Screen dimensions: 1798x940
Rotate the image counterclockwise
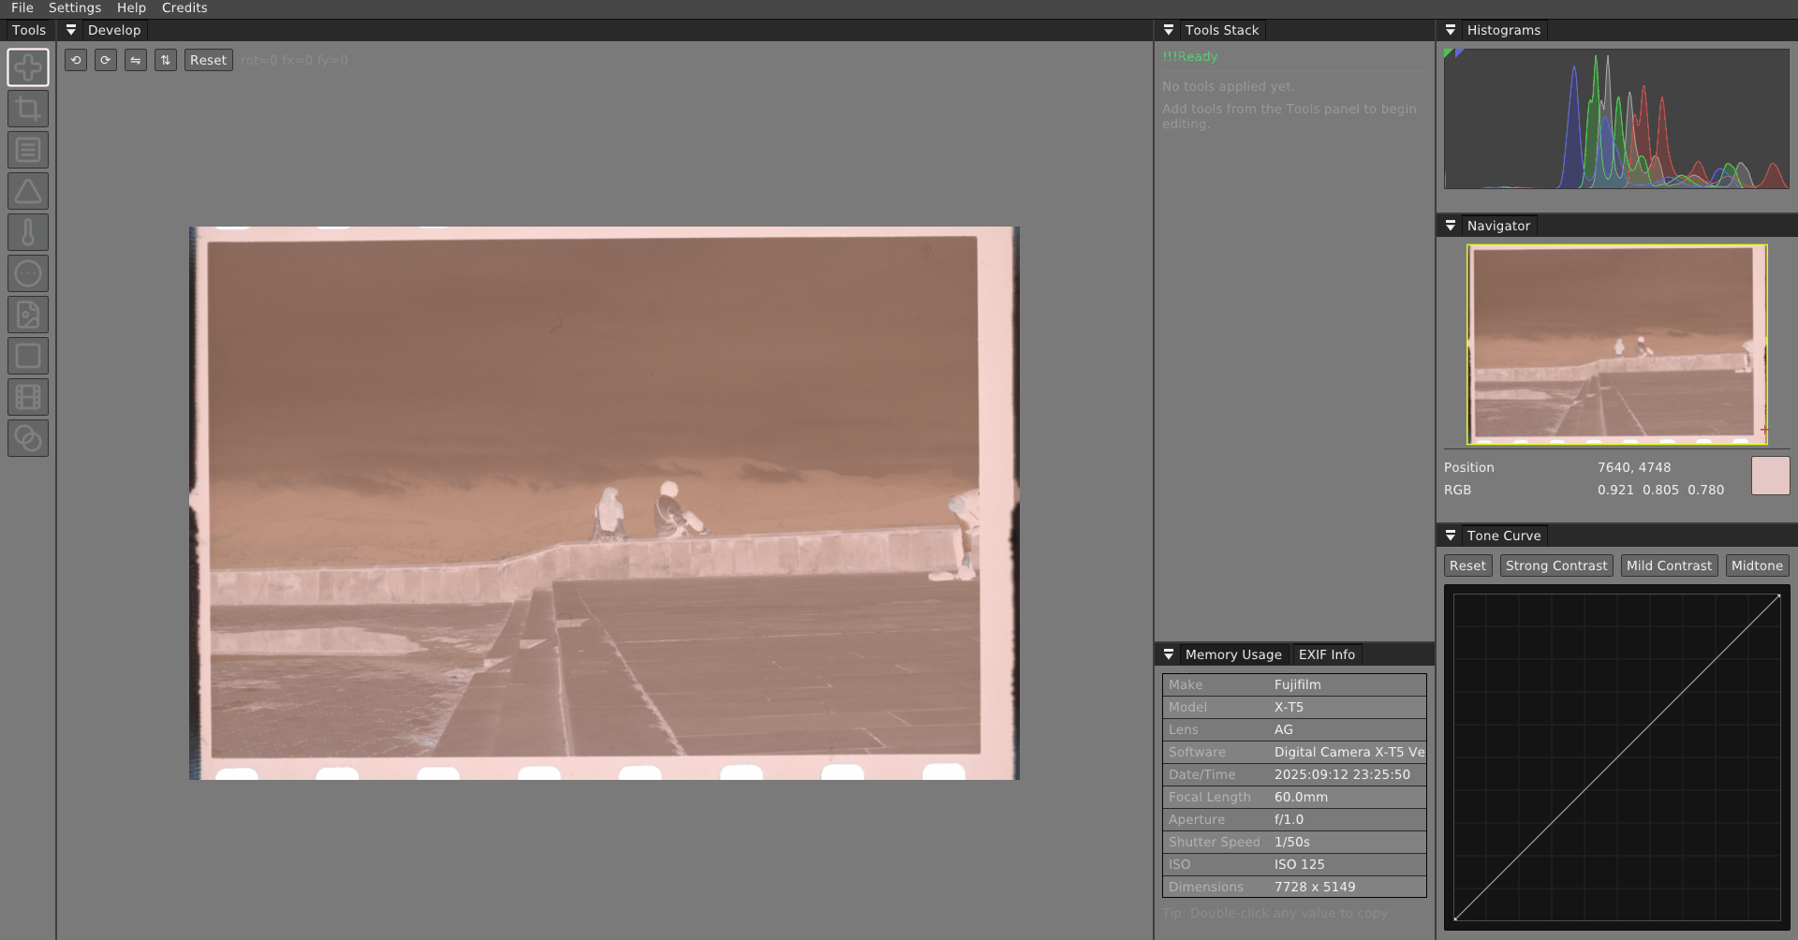(76, 59)
